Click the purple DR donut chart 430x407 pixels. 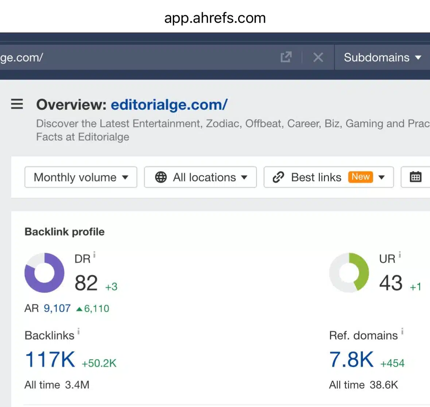[x=44, y=272]
